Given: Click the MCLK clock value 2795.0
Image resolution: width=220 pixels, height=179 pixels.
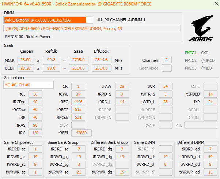Looking at the screenshot, I should point(79,60).
